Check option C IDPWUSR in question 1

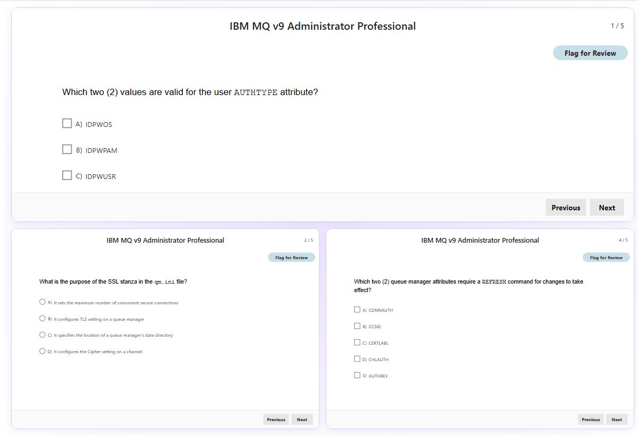[67, 175]
